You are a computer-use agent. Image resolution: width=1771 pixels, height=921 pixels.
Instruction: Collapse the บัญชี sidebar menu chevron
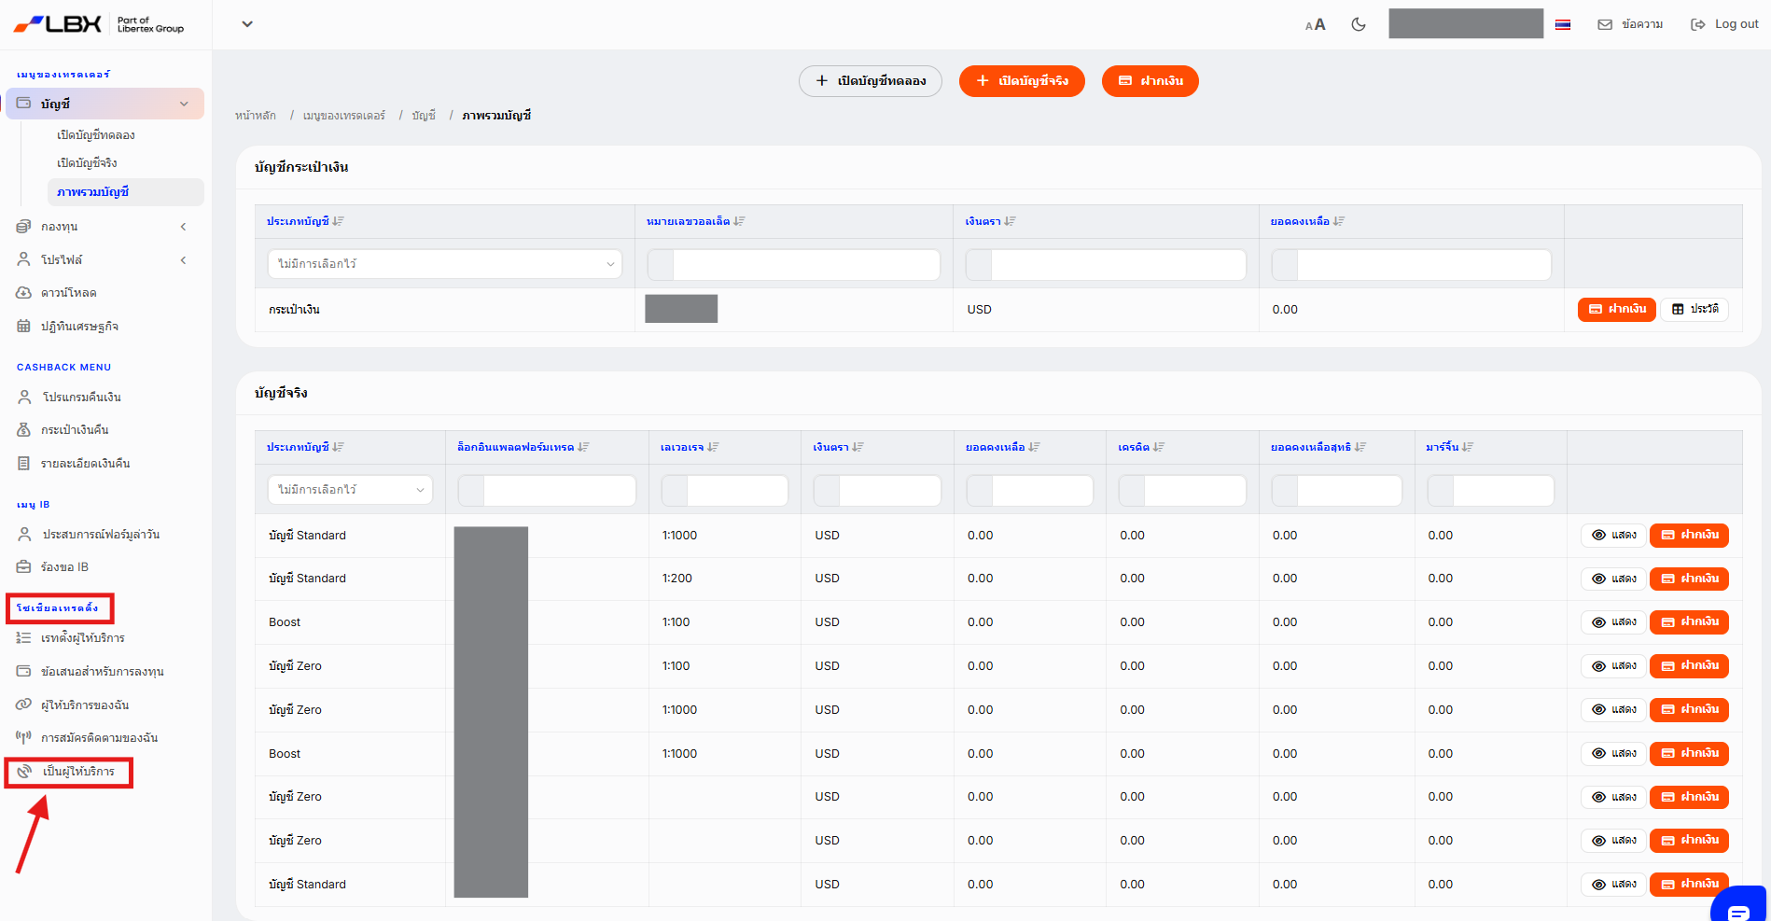[184, 104]
